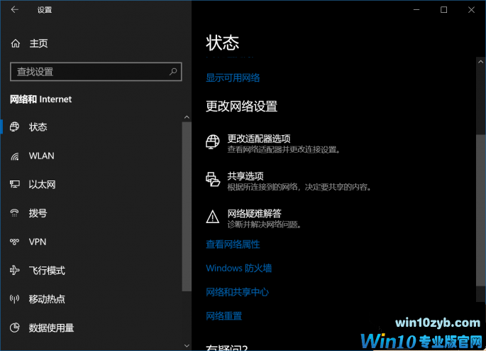Open 更改适配器选项

pos(259,139)
